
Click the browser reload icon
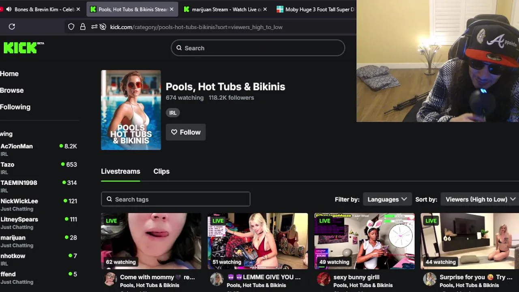pos(12,27)
